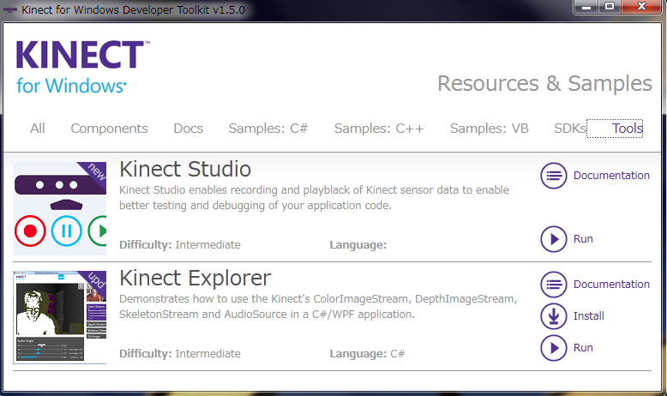Maximize the Developer Toolkit window
Screen dimensions: 667x396
tap(610, 7)
